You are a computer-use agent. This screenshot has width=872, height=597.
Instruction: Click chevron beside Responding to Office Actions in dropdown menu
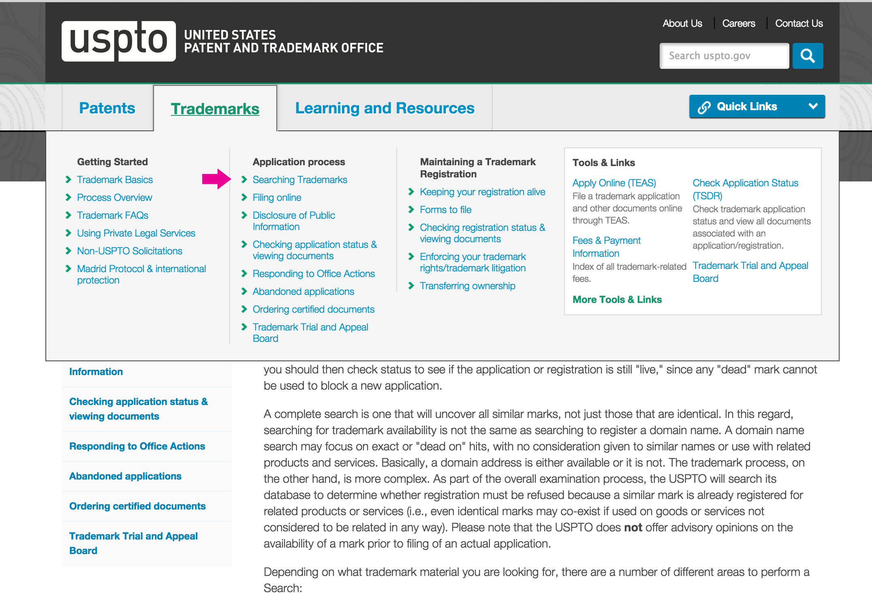tap(244, 273)
